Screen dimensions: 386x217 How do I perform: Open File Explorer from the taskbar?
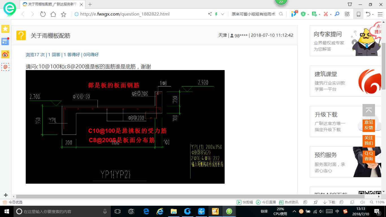[x=174, y=211]
